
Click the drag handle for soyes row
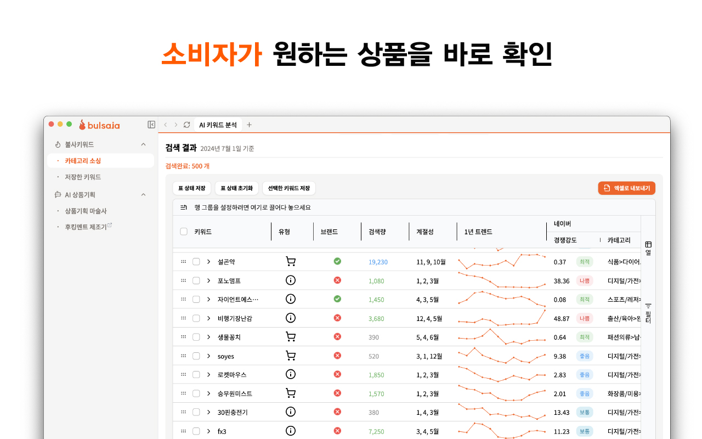(x=183, y=356)
